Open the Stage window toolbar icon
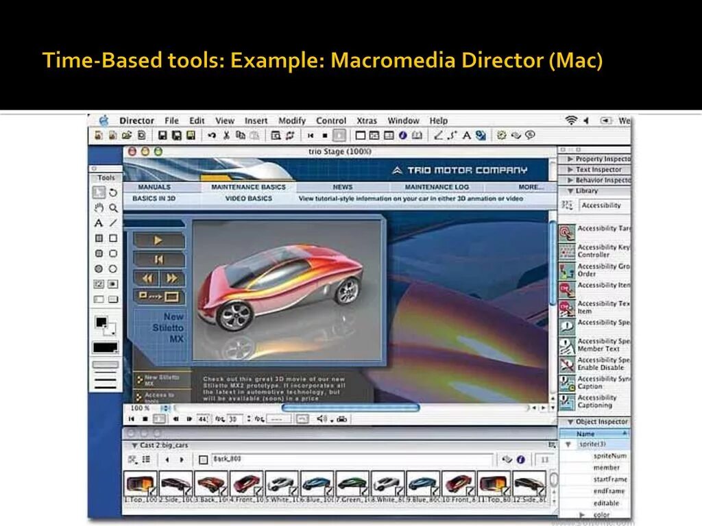 [361, 135]
